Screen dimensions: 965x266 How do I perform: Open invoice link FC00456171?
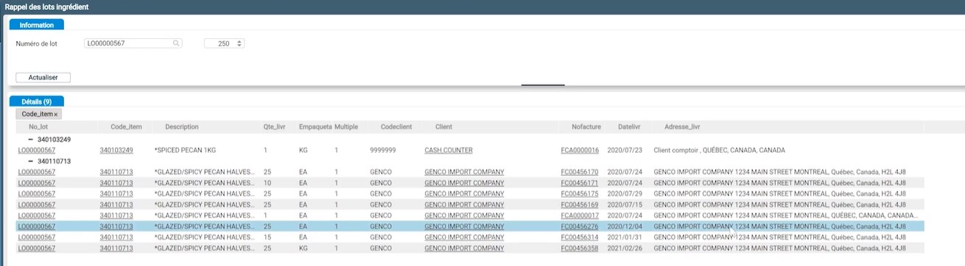pos(580,182)
